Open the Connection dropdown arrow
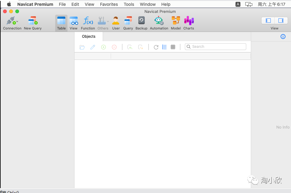This screenshot has width=291, height=193. point(17,21)
